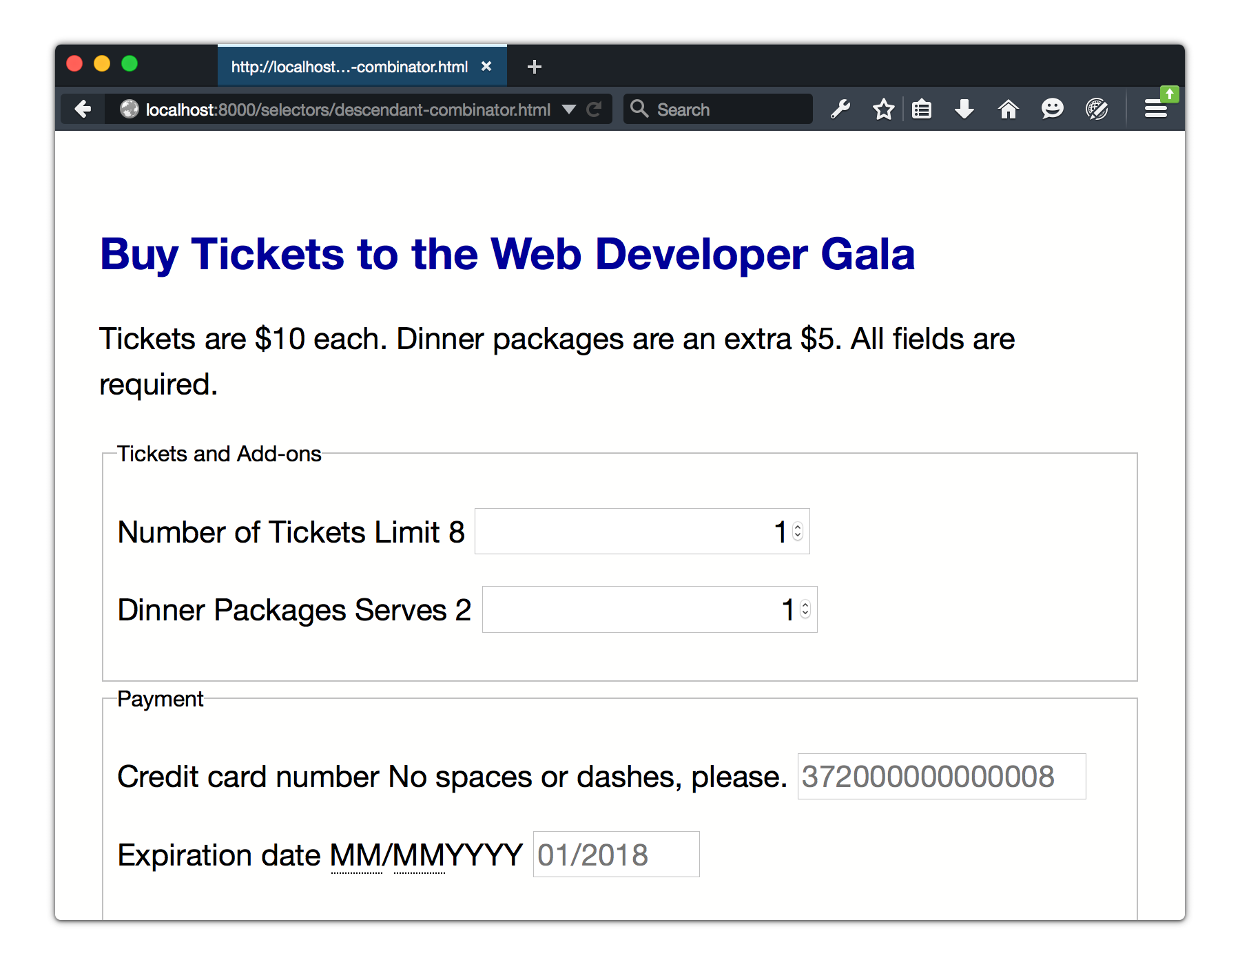Adjust the Dinner Packages spinner arrows
Image resolution: width=1240 pixels, height=964 pixels.
pyautogui.click(x=805, y=609)
